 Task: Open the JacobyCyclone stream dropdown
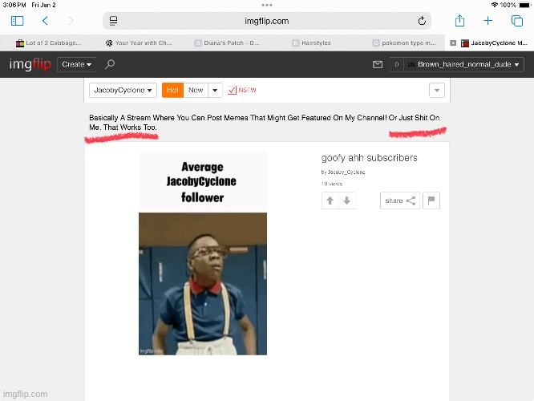pos(123,91)
